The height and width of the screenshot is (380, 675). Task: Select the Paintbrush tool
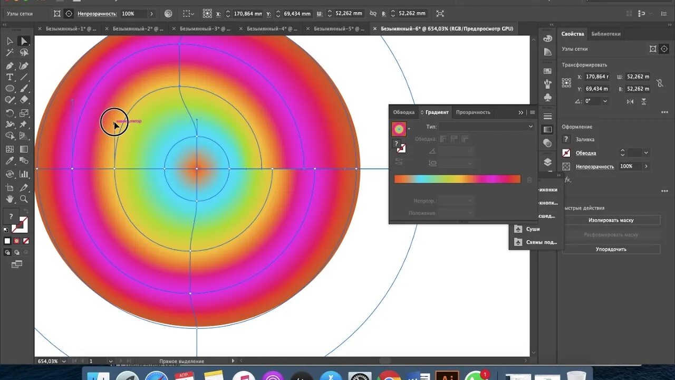coord(24,89)
